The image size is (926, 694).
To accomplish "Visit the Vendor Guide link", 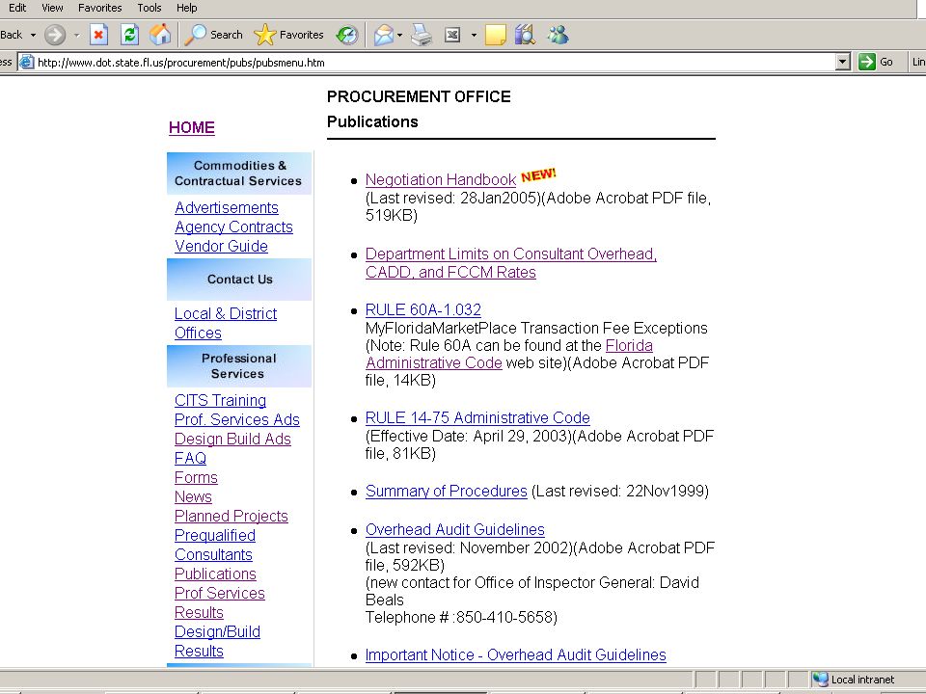I will pyautogui.click(x=222, y=246).
